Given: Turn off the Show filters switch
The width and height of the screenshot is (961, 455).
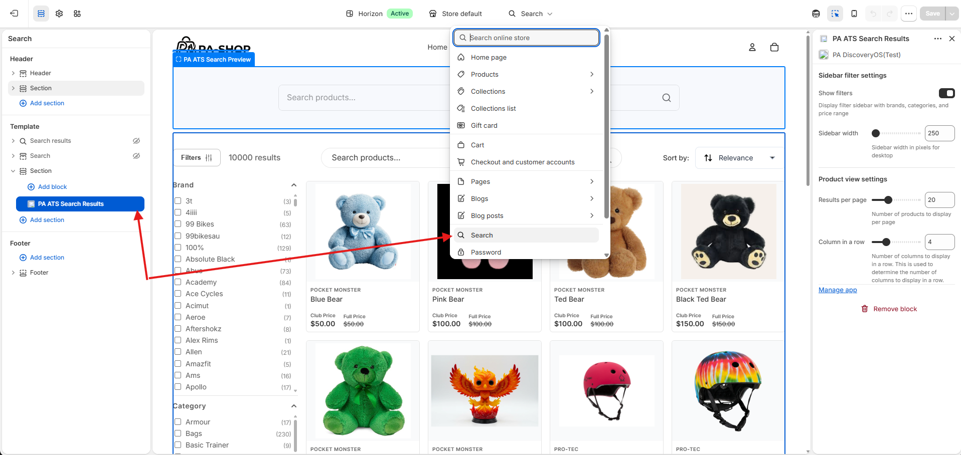Looking at the screenshot, I should coord(946,93).
